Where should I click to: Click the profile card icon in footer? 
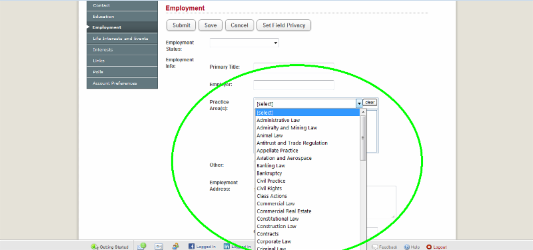[159, 247]
